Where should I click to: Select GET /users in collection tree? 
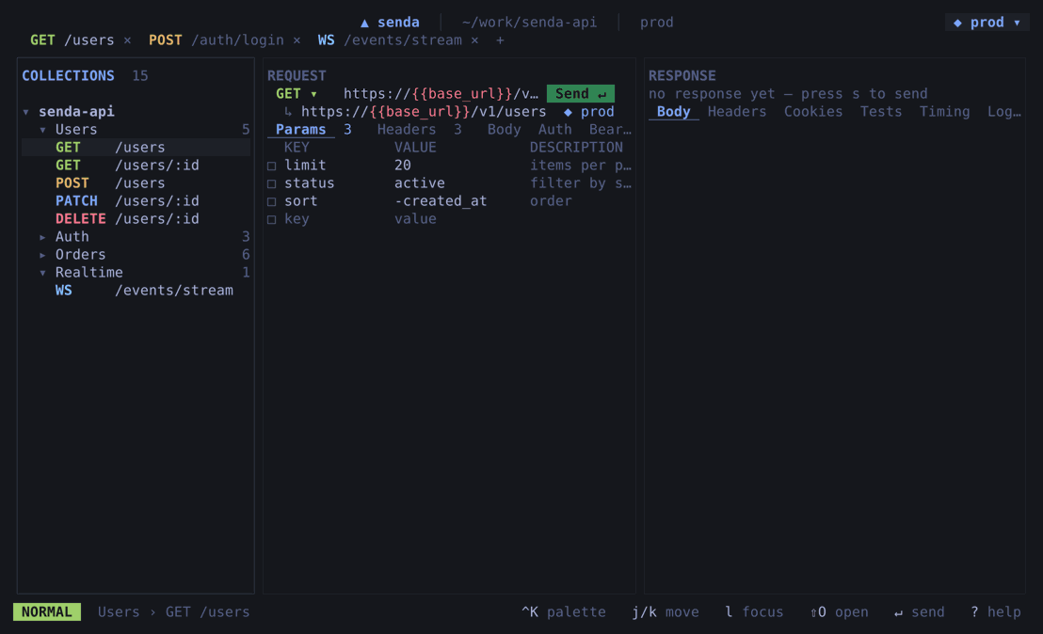[136, 148]
